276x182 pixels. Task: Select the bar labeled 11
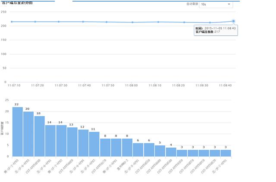point(94,144)
